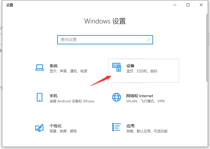Click the magnifier icon in search box

pos(149,40)
